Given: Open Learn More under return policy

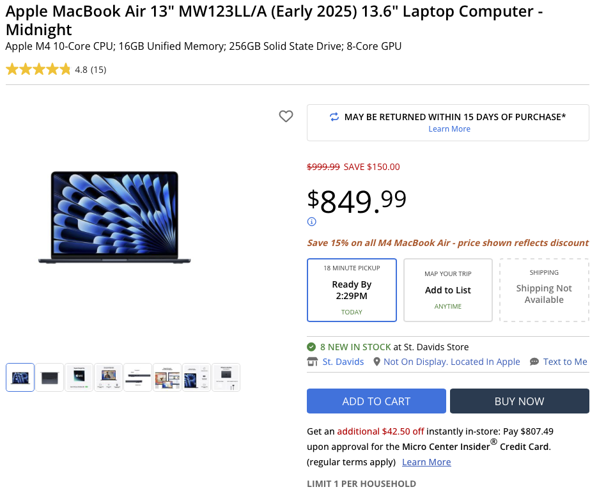Looking at the screenshot, I should pyautogui.click(x=449, y=129).
